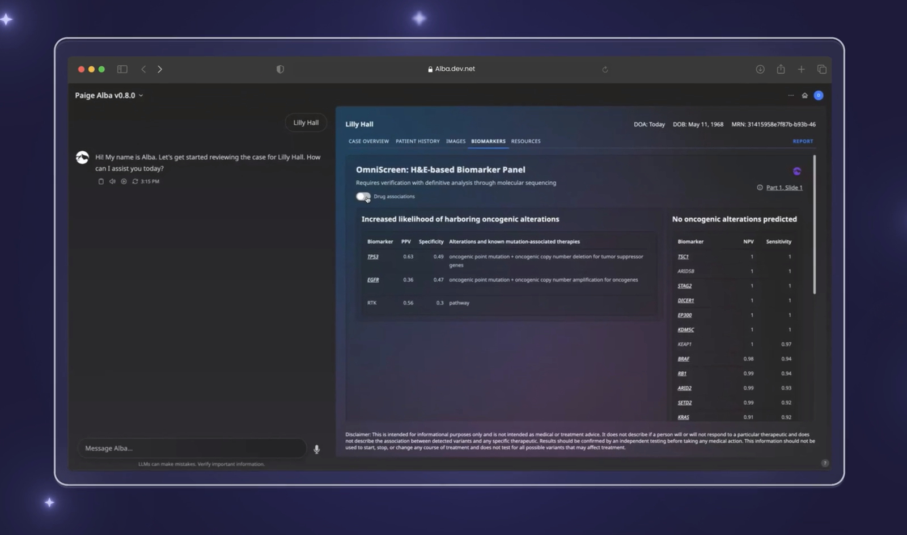The image size is (907, 535).
Task: Click the read-aloud speaker icon under Alba's message
Action: coord(112,181)
